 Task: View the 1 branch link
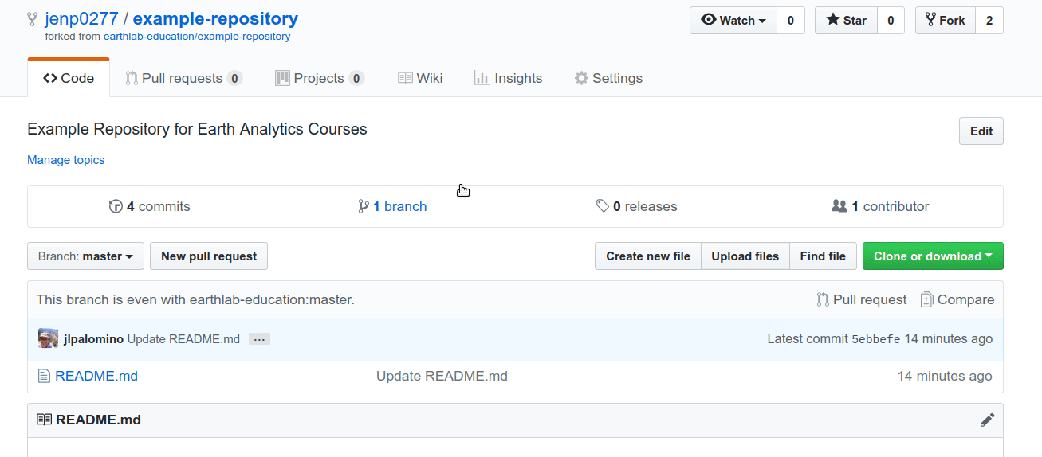coord(393,206)
